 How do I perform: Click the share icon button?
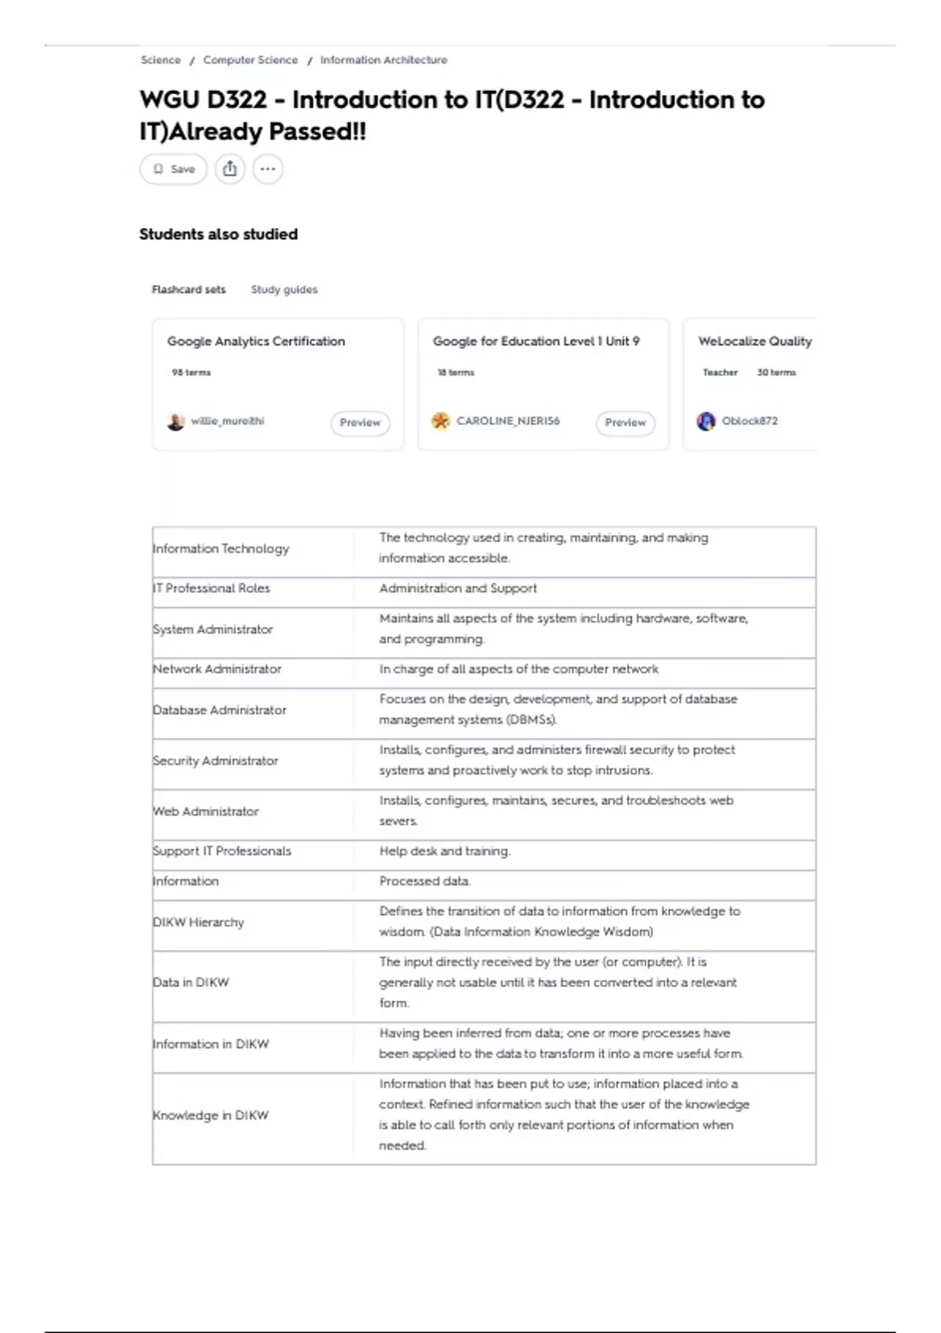pyautogui.click(x=230, y=169)
